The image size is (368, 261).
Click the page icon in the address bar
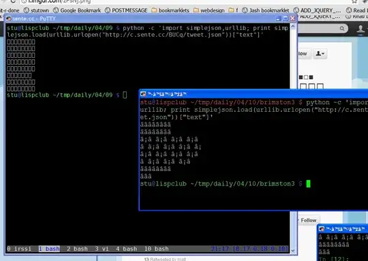pos(23,1)
